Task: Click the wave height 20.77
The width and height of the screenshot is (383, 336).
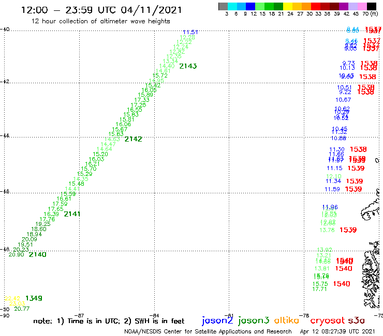Action: [x=22, y=309]
